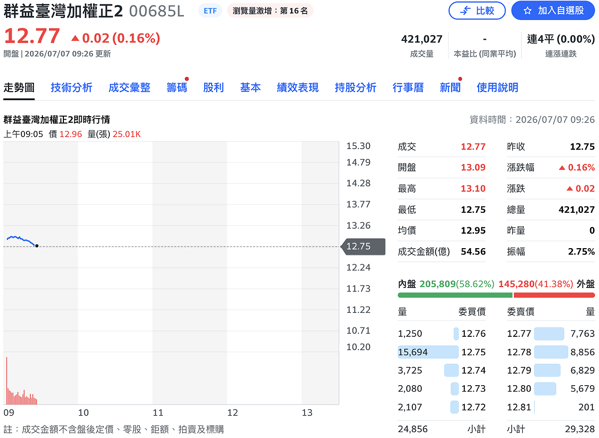Add stock via 加入自選股 button
Viewport: 599px width, 438px height.
[x=553, y=10]
